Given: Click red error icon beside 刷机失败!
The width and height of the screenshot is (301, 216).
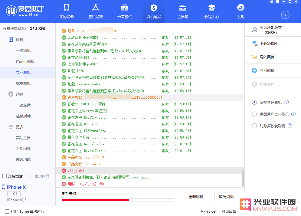Looking at the screenshot, I should click(64, 171).
